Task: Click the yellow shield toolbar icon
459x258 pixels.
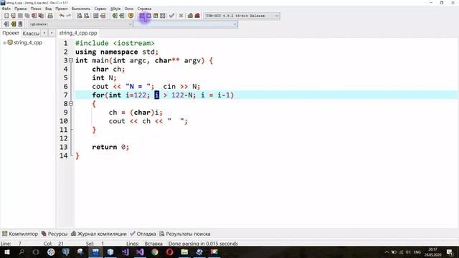Action: pyautogui.click(x=131, y=16)
